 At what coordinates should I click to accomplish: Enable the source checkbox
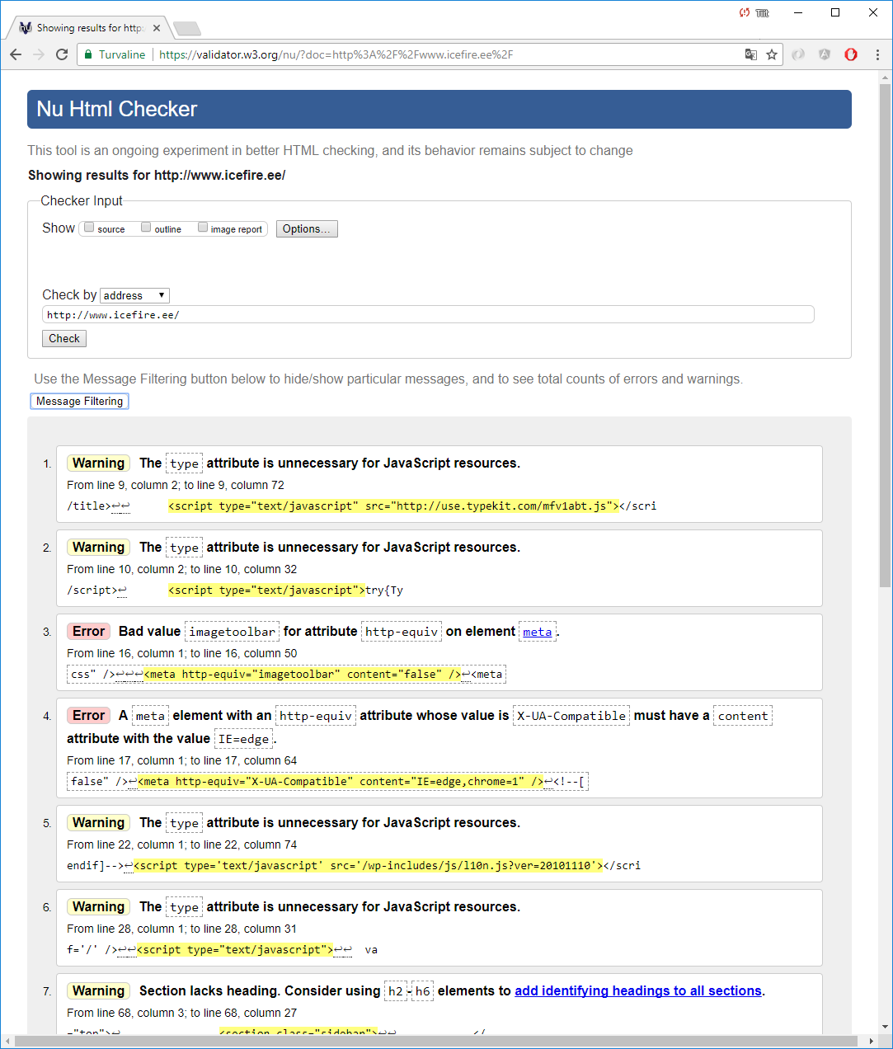(x=89, y=228)
